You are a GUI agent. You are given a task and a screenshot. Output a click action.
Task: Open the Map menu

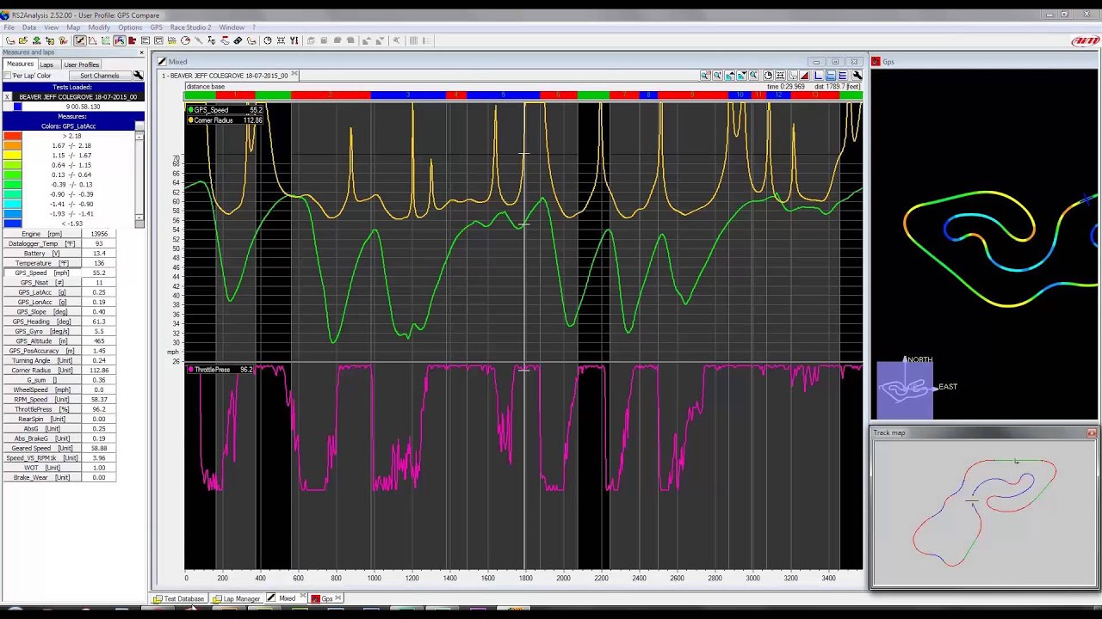coord(73,28)
